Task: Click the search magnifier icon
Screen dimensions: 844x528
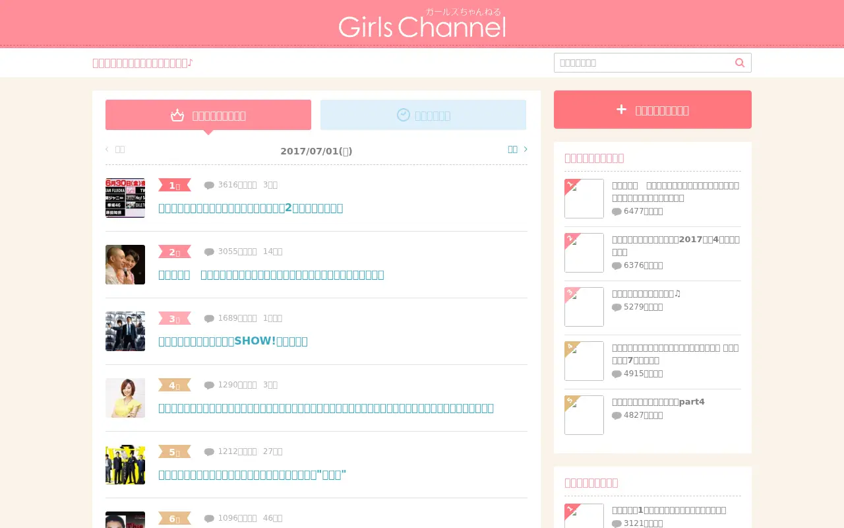Action: click(740, 63)
